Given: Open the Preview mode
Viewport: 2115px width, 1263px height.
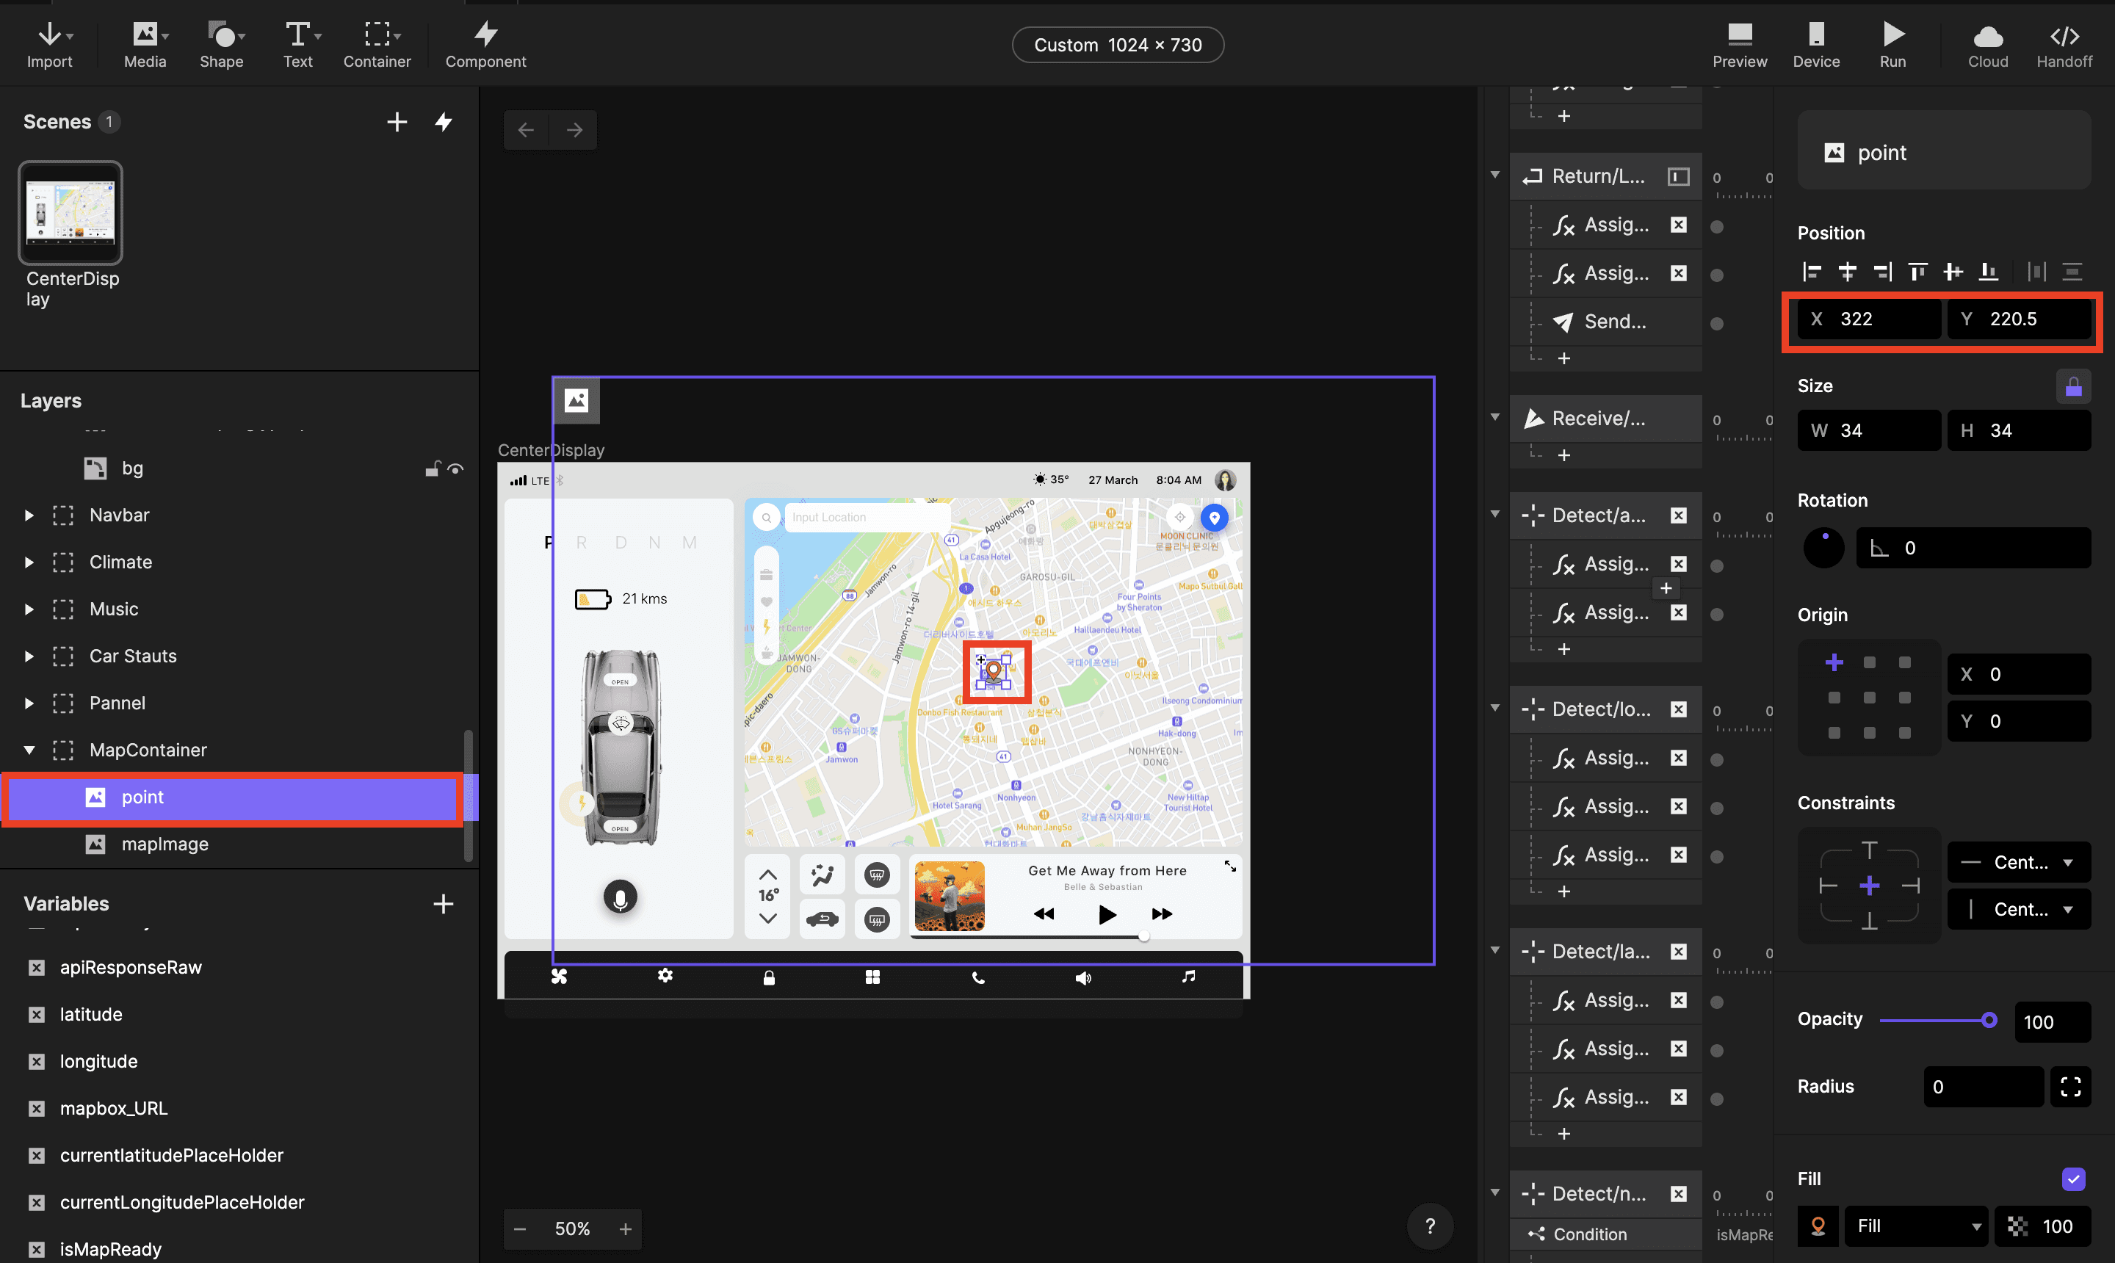Looking at the screenshot, I should click(1740, 45).
